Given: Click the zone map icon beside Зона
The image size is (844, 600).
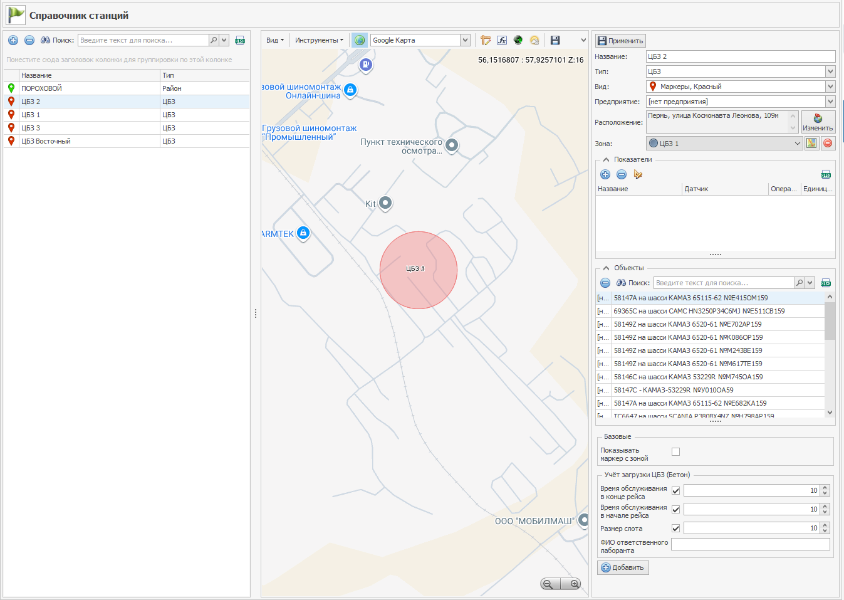Looking at the screenshot, I should point(811,143).
